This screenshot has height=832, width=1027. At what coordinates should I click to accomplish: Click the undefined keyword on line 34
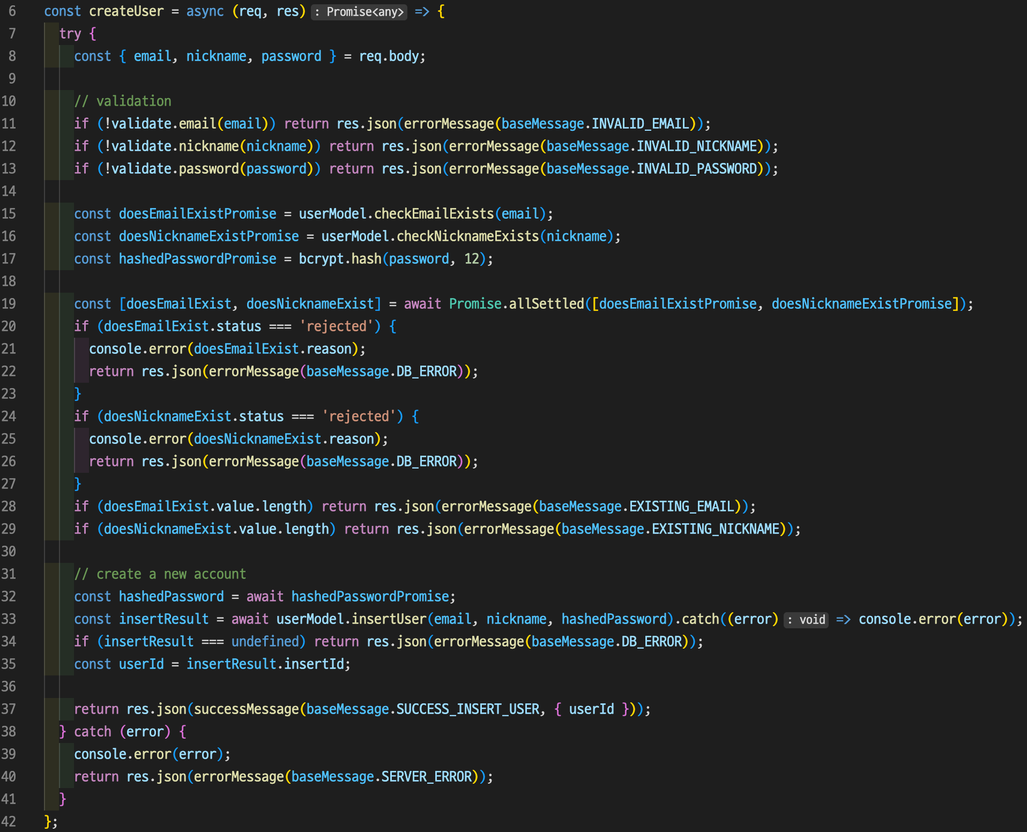point(265,642)
